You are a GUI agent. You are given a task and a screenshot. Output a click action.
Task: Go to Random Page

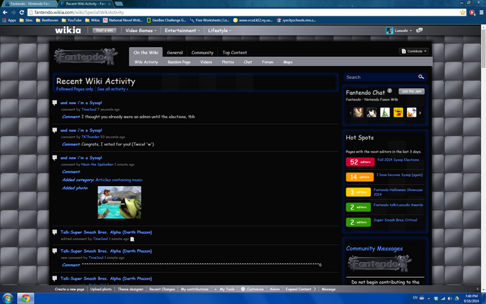point(179,62)
